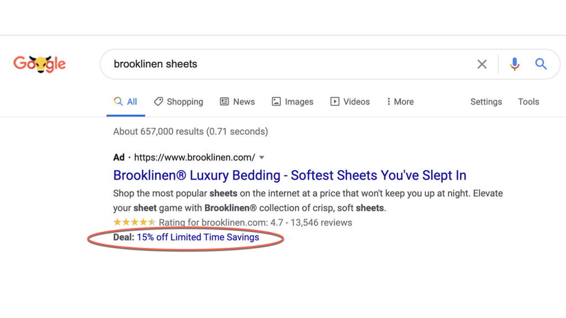The height and width of the screenshot is (318, 566).
Task: Focus the search field with brooklinen sheets
Action: (289, 64)
